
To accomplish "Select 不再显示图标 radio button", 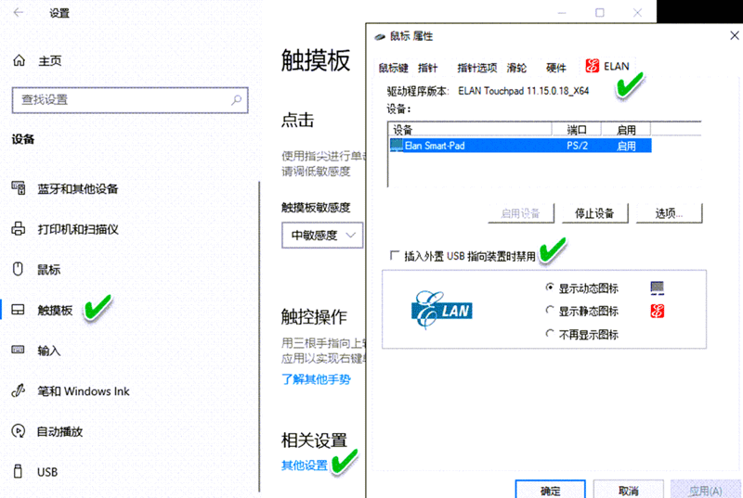I will [x=550, y=334].
